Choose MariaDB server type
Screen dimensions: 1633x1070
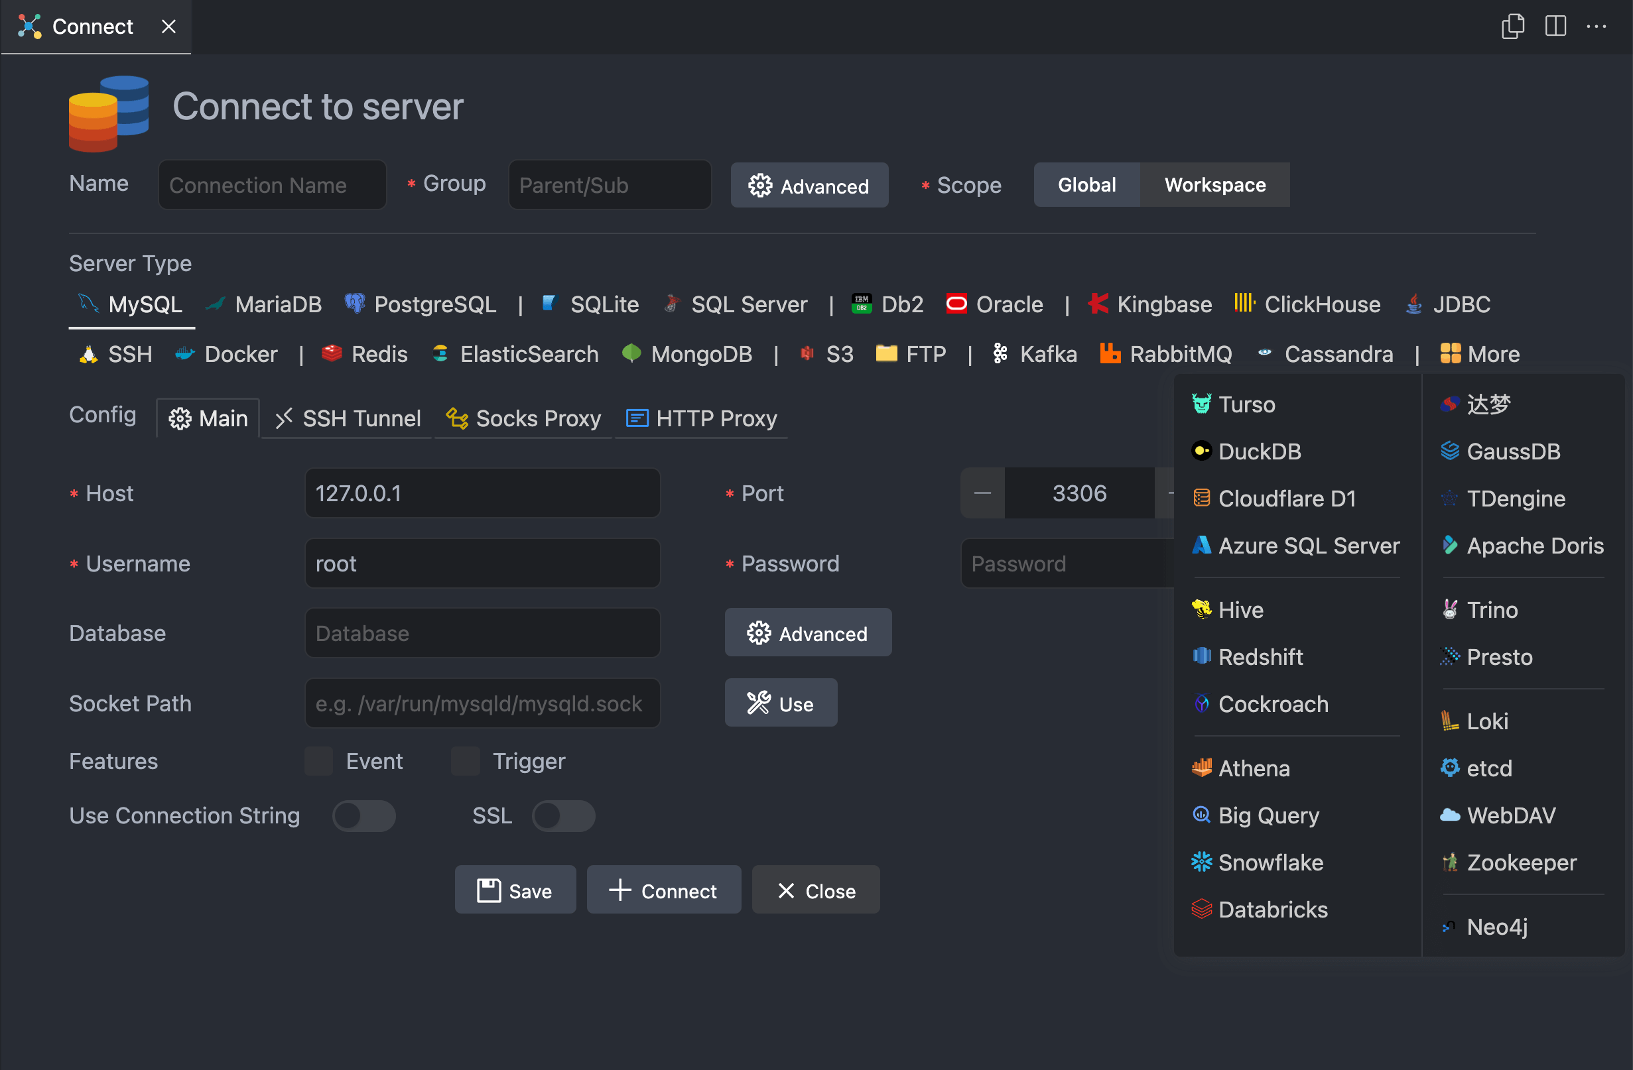[265, 304]
